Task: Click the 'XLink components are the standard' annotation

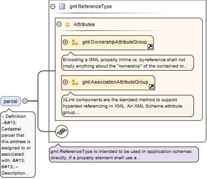Action: [128, 106]
